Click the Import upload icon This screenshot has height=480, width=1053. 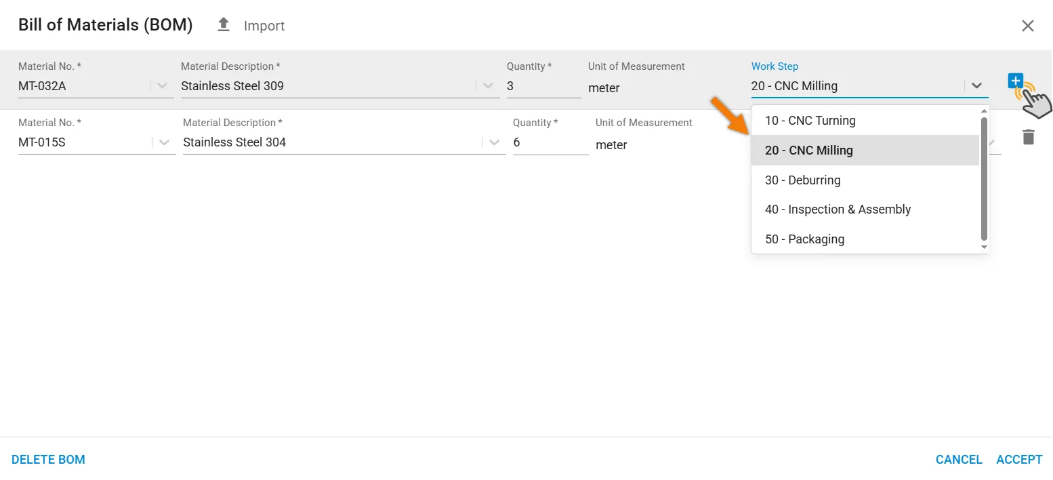224,25
